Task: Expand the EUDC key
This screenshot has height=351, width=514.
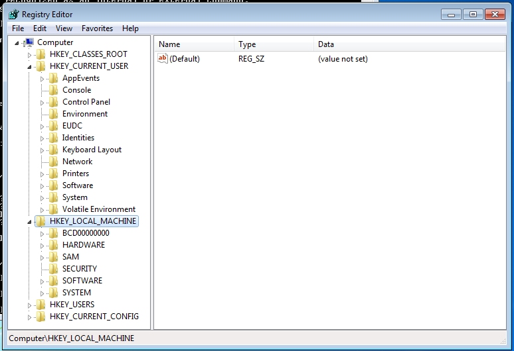Action: tap(42, 126)
